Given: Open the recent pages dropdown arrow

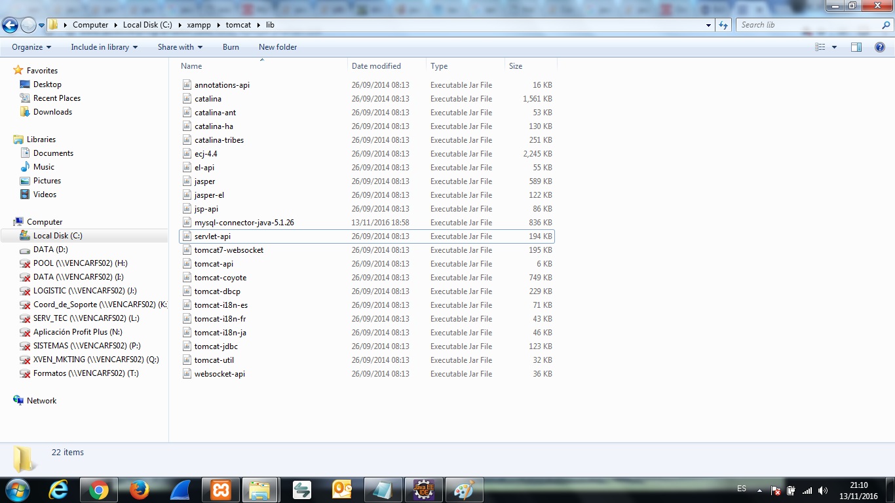Looking at the screenshot, I should (x=42, y=26).
